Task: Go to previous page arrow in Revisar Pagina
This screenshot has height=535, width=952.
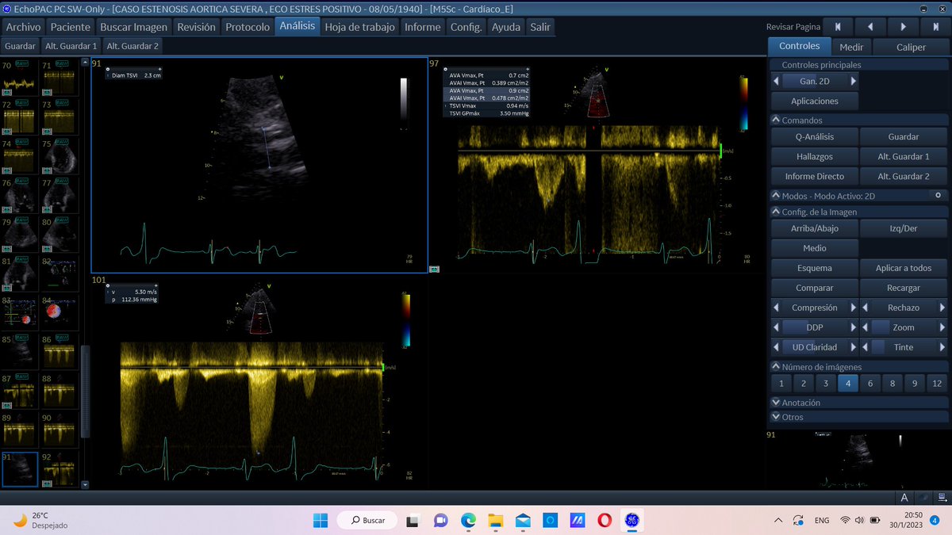Action: click(x=870, y=27)
